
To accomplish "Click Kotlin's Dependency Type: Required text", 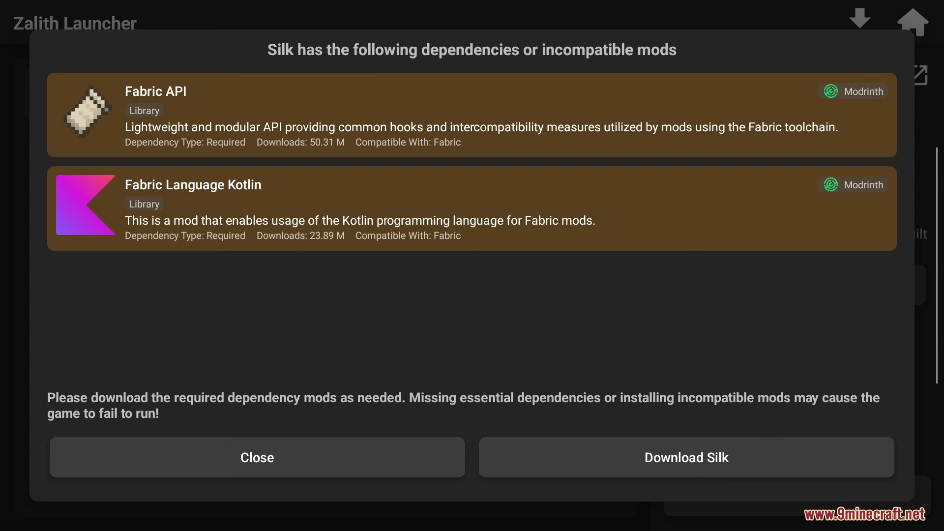I will coord(185,236).
